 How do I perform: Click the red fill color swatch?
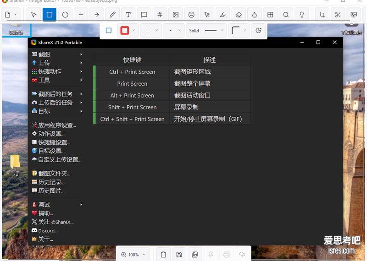124,30
